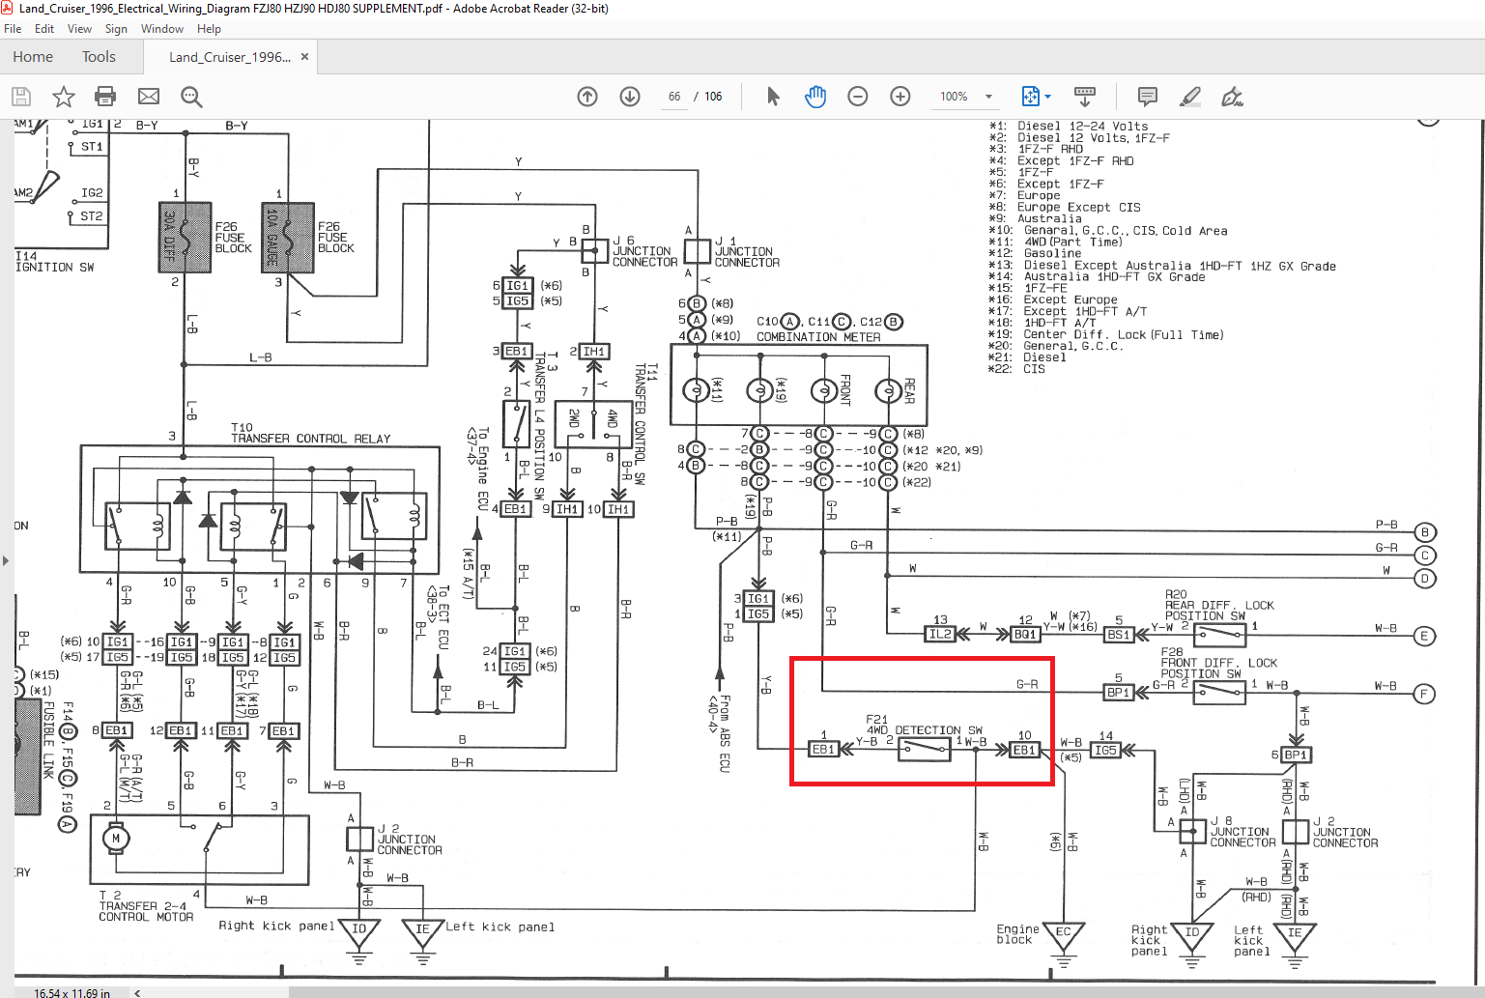Switch to the Tools tab
1485x998 pixels.
click(99, 57)
